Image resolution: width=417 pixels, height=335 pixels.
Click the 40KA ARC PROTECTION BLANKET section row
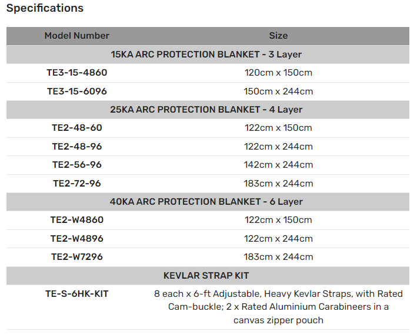[x=208, y=202]
